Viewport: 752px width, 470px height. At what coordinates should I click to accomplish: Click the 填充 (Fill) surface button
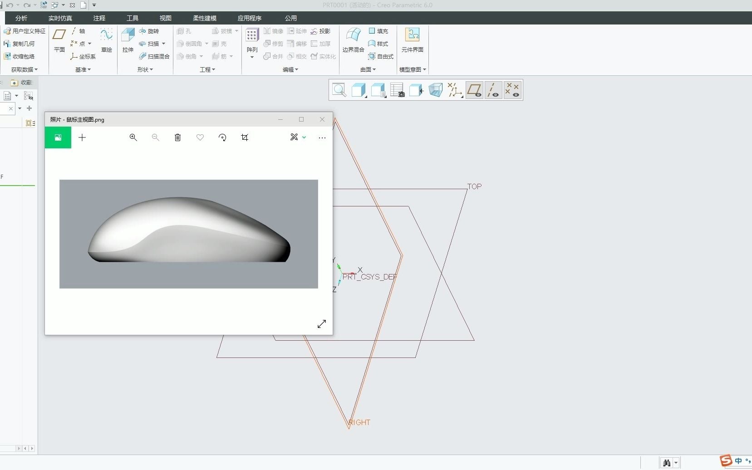coord(378,31)
